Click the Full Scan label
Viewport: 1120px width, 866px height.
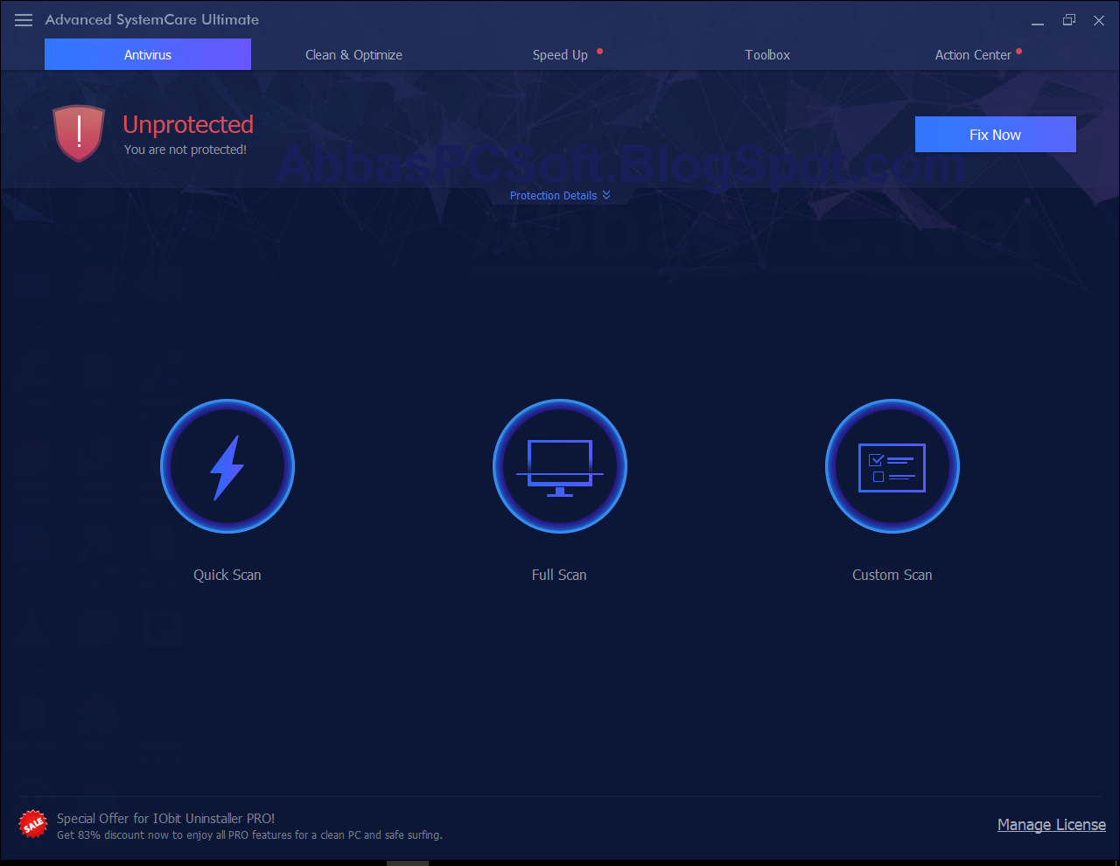coord(559,575)
